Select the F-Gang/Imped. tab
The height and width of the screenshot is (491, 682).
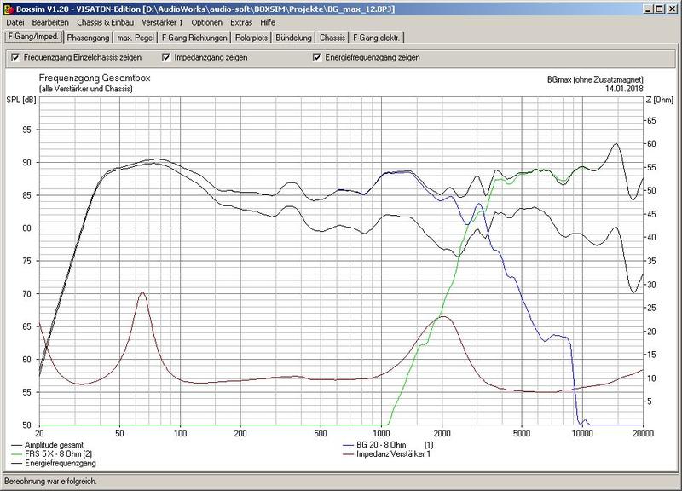coord(33,37)
